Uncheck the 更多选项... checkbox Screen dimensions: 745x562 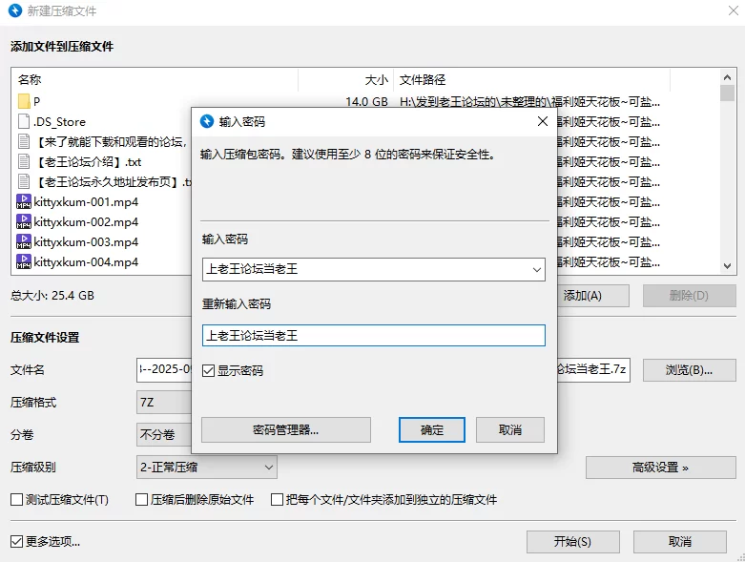[x=16, y=541]
